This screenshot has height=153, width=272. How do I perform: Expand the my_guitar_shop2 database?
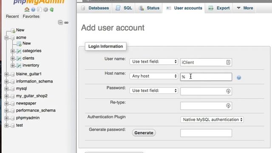click(x=6, y=96)
